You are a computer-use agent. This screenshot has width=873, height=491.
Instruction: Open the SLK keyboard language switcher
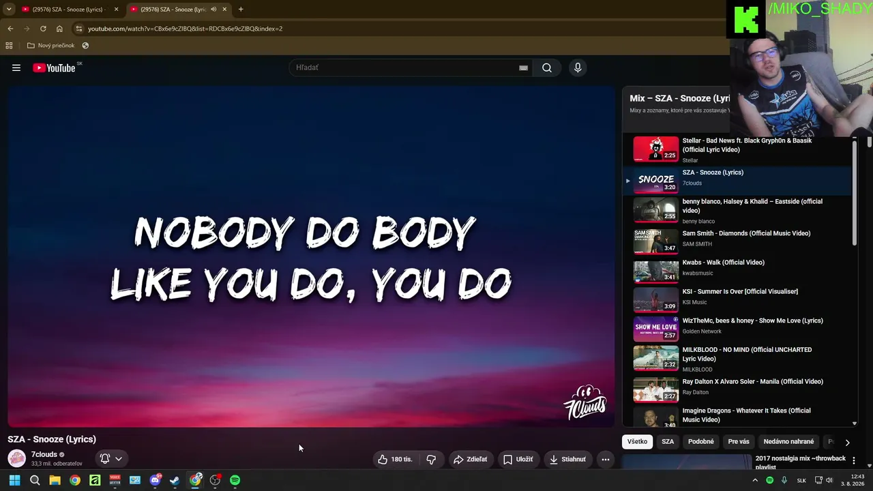(801, 480)
